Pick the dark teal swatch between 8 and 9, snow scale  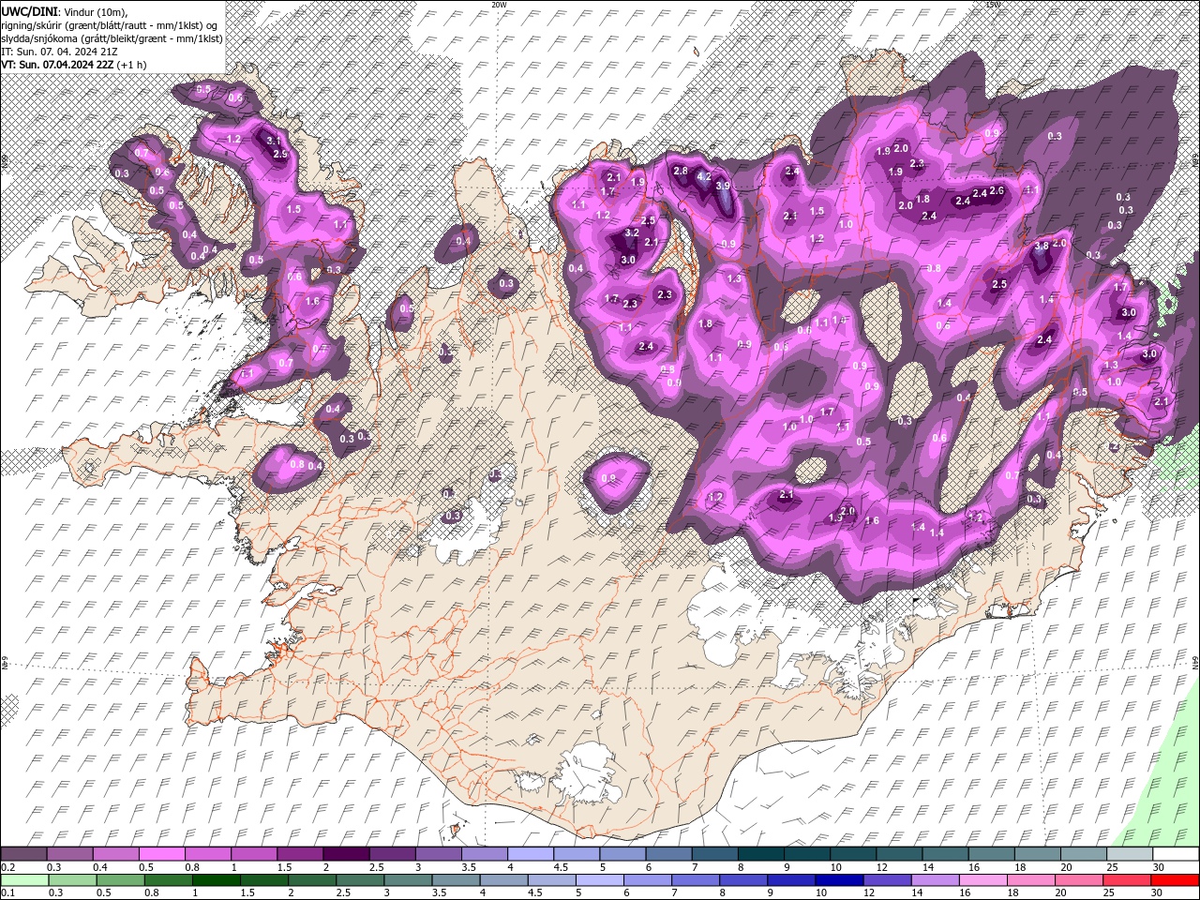[x=759, y=854]
